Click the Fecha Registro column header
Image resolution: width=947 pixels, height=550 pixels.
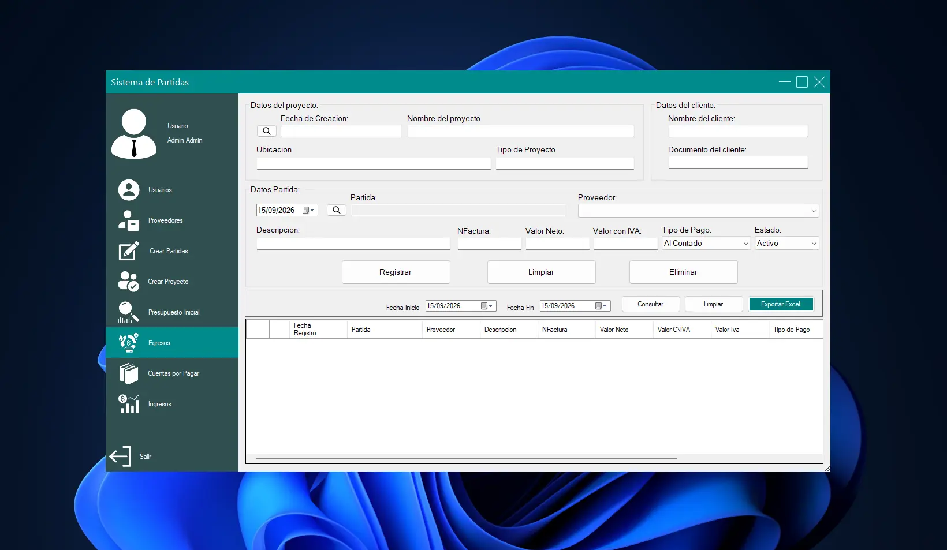[x=318, y=330]
